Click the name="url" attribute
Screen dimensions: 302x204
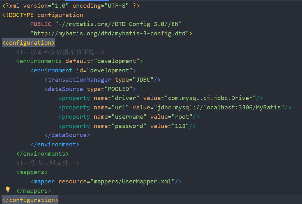(111, 107)
